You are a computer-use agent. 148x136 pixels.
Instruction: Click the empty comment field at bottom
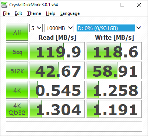(x=74, y=126)
